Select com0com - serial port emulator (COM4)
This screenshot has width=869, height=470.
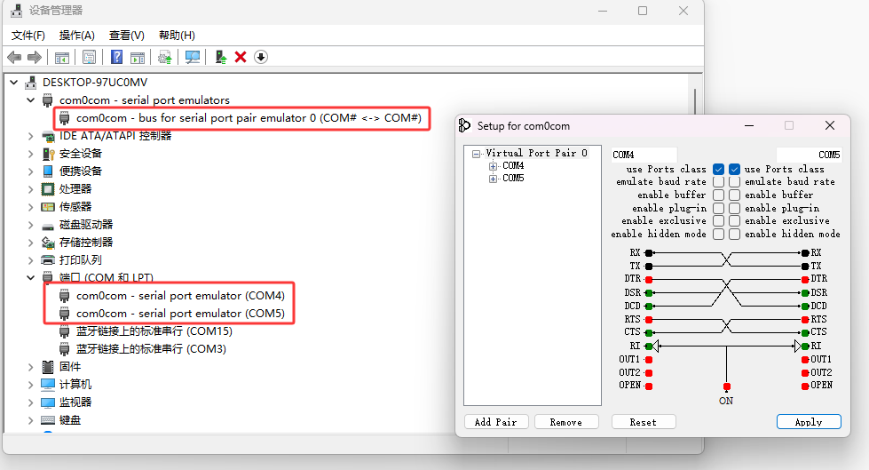pyautogui.click(x=180, y=296)
